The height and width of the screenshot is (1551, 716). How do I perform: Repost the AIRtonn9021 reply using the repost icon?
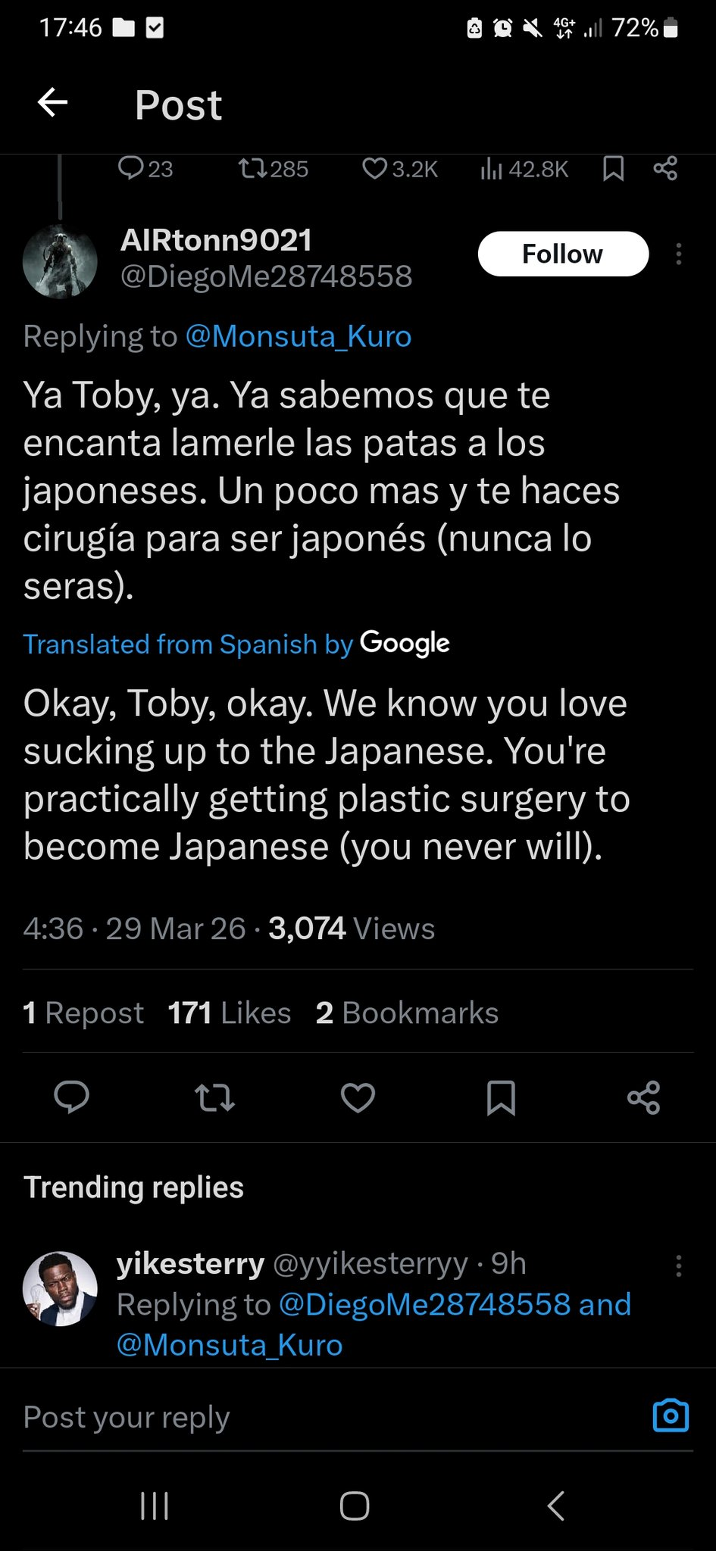214,1097
